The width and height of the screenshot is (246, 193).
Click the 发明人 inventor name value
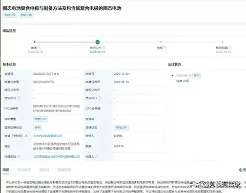tap(118, 136)
